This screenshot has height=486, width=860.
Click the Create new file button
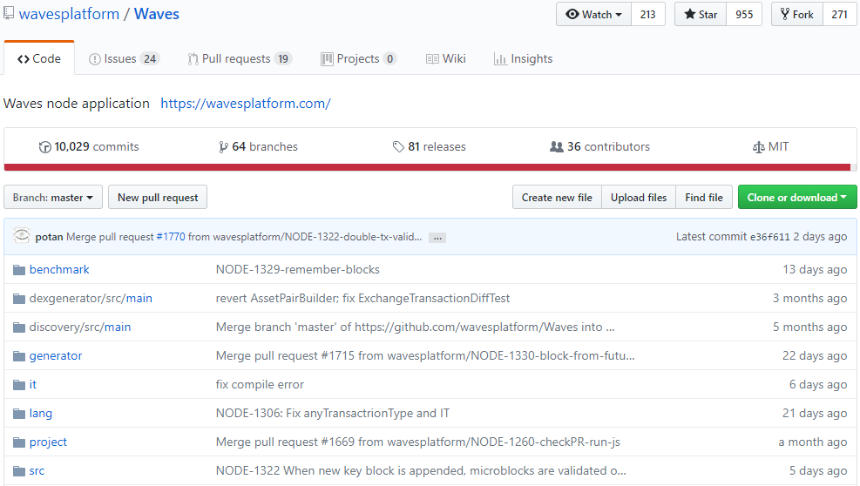[557, 197]
